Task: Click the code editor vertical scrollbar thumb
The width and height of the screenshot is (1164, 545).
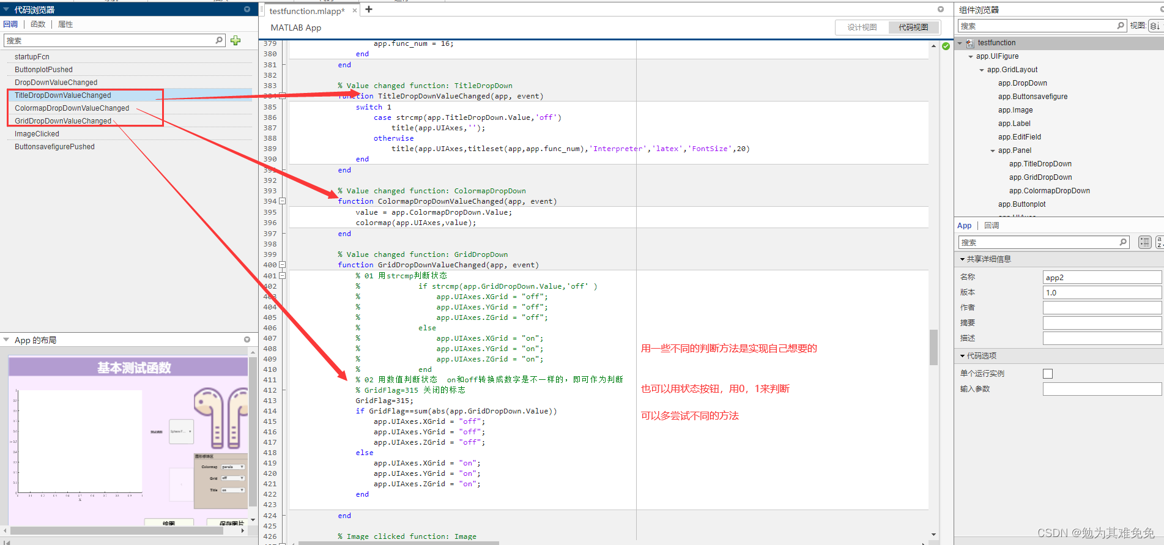Action: coord(933,347)
